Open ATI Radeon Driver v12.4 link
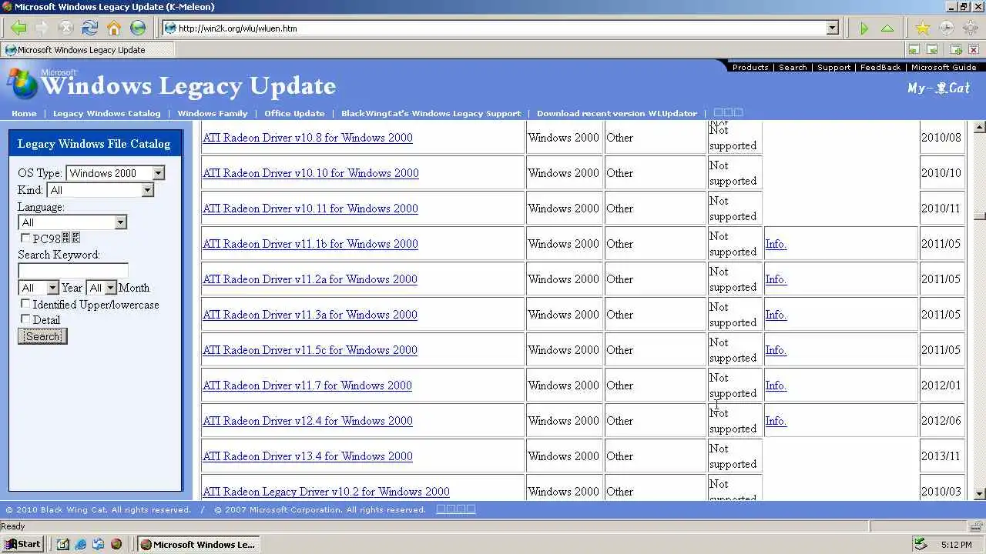986x554 pixels. coord(307,421)
